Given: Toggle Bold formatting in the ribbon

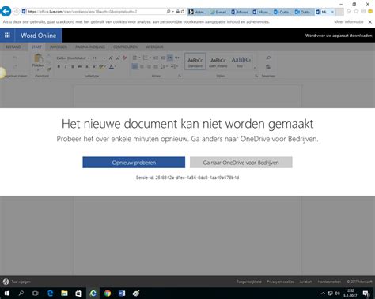Looking at the screenshot, I should point(59,66).
